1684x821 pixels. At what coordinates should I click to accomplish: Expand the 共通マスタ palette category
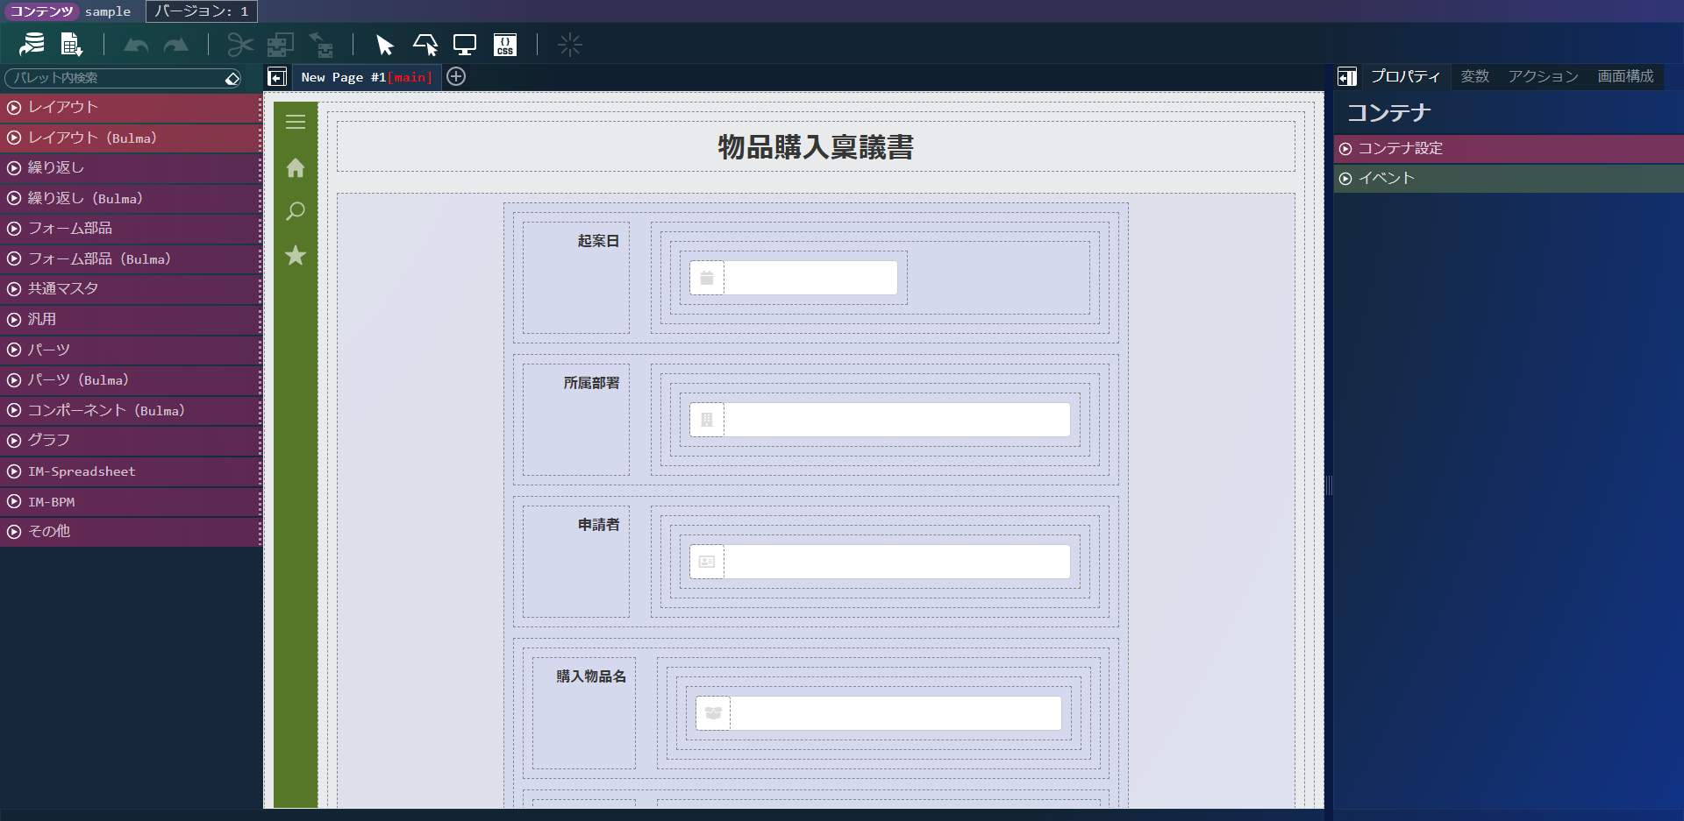(x=131, y=289)
